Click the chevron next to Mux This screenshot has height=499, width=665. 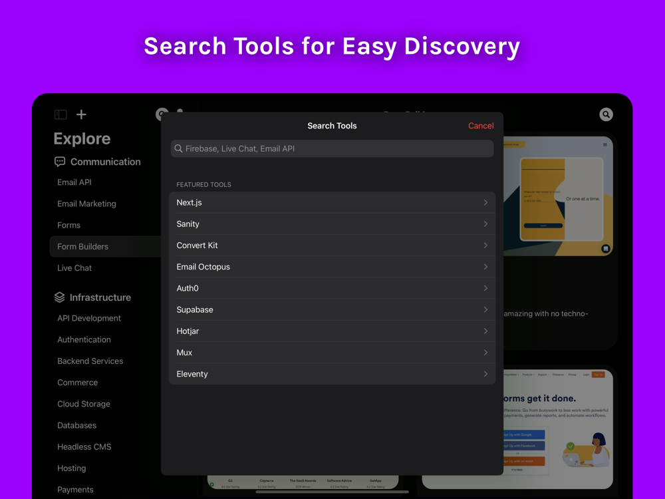point(485,353)
